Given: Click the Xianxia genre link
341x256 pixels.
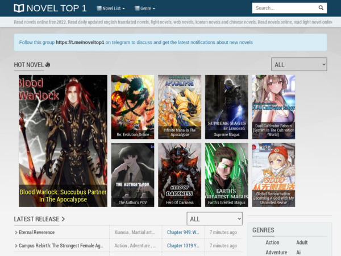Looking at the screenshot, I should tap(122, 232).
